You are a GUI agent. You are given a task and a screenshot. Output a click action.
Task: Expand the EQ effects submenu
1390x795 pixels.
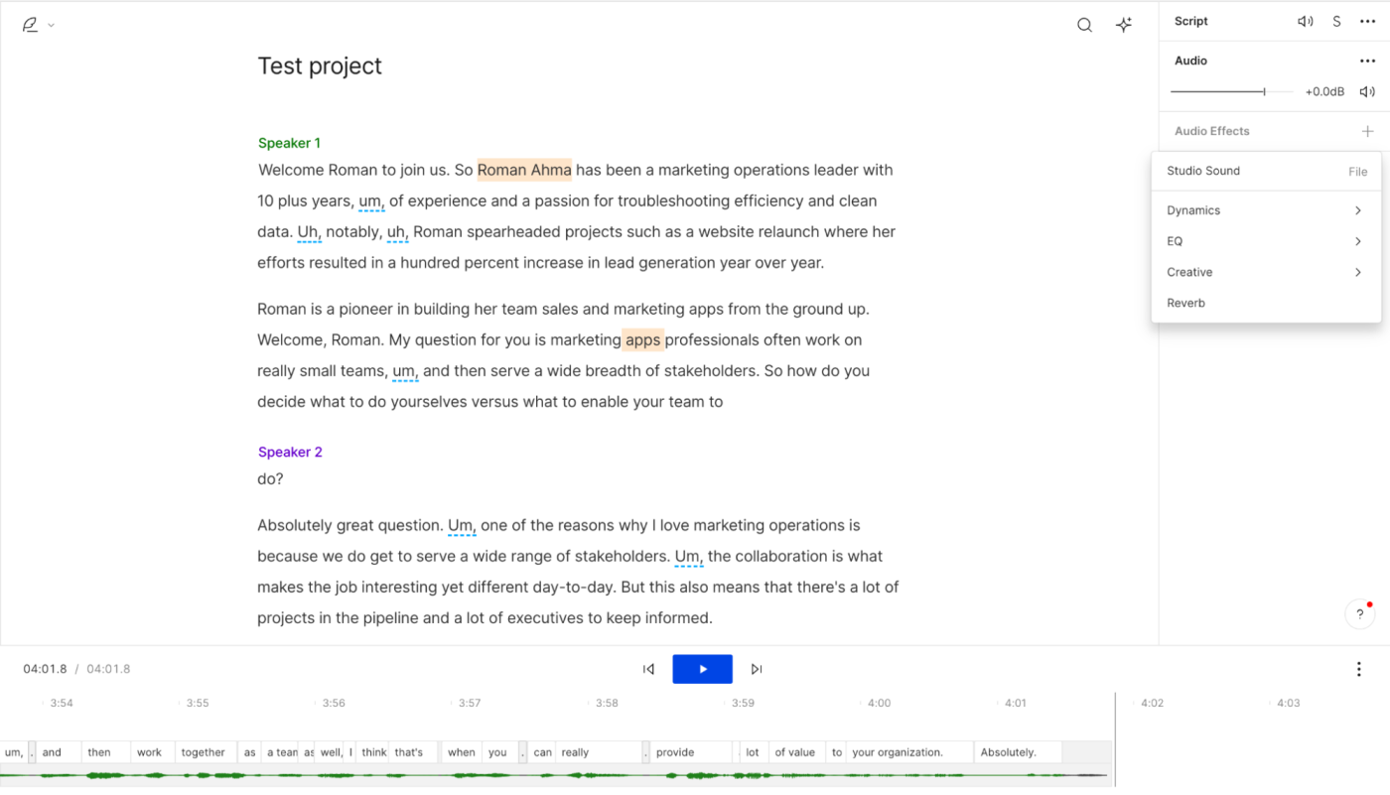click(1266, 241)
